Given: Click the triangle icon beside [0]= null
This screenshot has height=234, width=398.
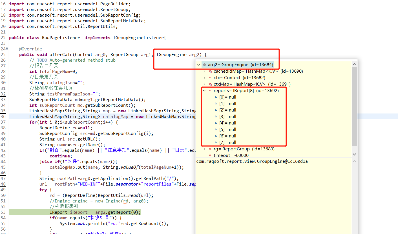Looking at the screenshot, I should click(216, 97).
